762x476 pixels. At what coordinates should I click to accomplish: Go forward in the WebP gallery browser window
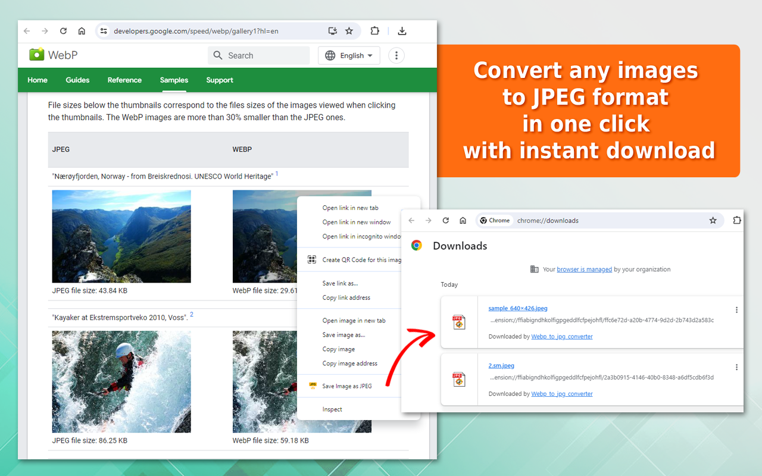click(x=45, y=31)
